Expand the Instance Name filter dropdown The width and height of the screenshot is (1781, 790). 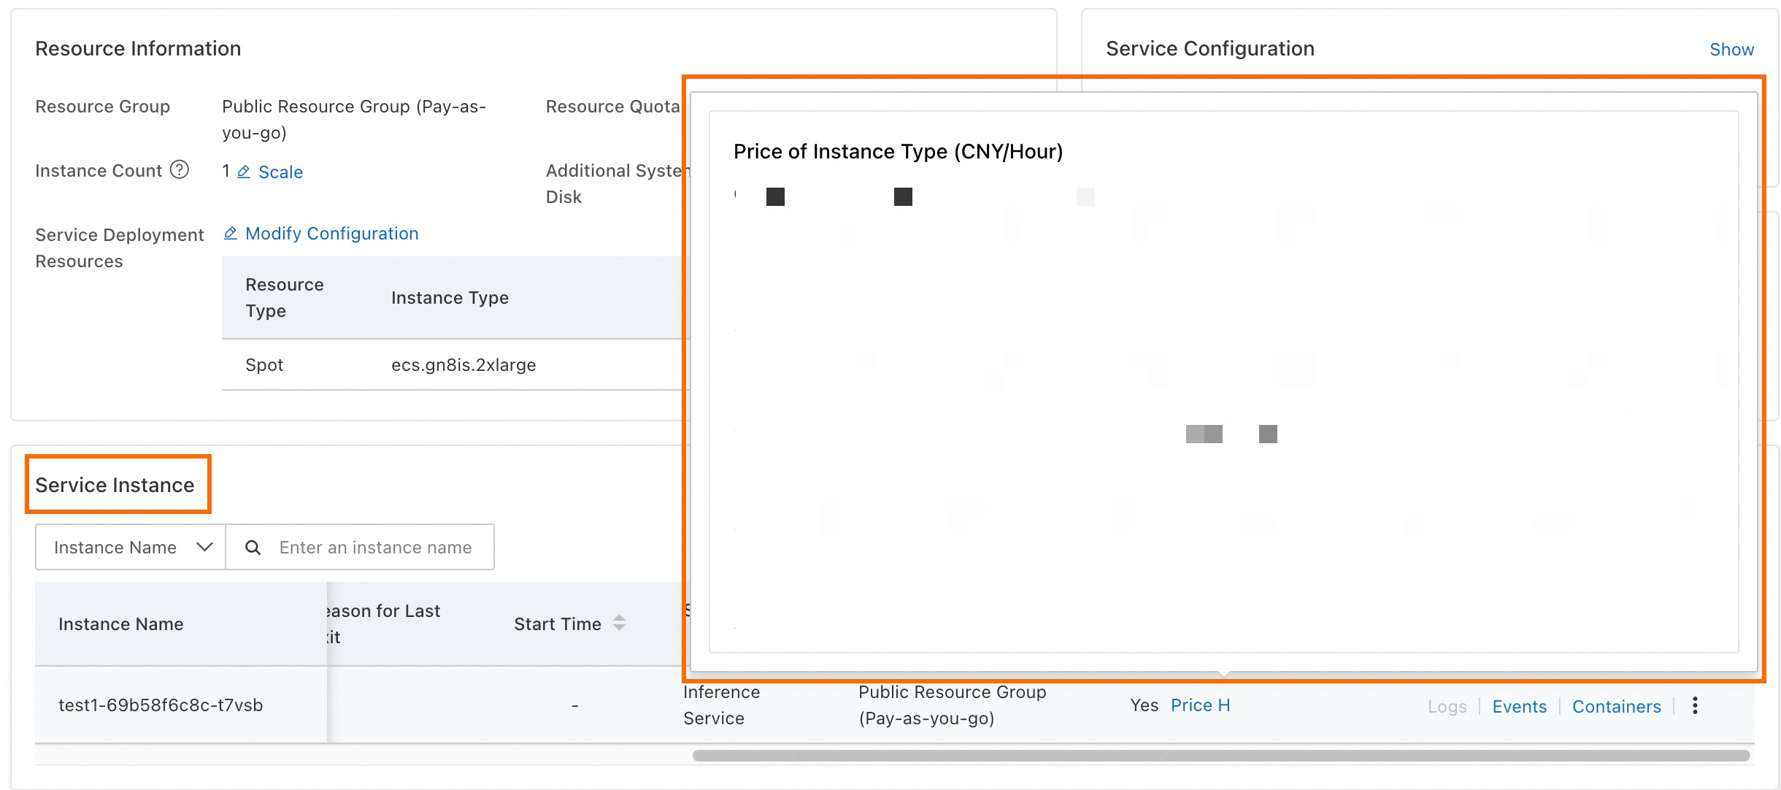(x=131, y=548)
